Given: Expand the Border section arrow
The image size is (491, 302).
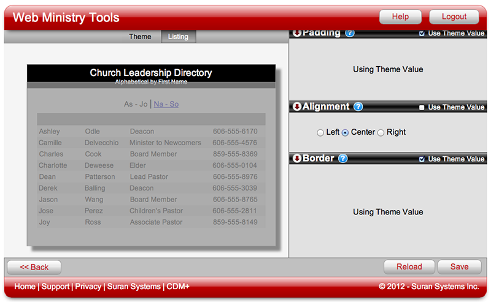Looking at the screenshot, I should coord(297,159).
